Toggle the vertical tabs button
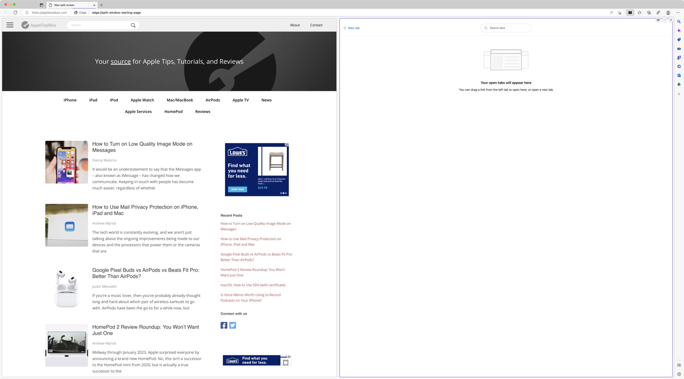The image size is (684, 379). [x=41, y=5]
